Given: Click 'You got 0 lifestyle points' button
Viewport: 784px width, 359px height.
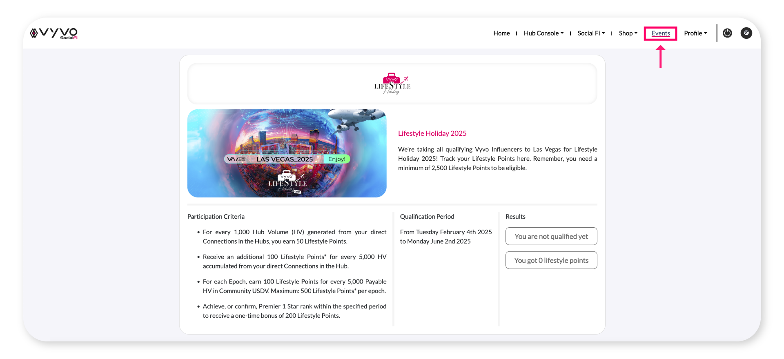Looking at the screenshot, I should coord(551,260).
